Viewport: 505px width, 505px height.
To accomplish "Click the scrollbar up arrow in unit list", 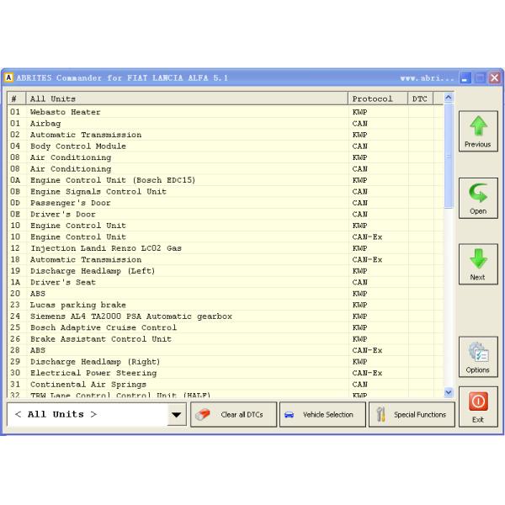I will pyautogui.click(x=448, y=98).
